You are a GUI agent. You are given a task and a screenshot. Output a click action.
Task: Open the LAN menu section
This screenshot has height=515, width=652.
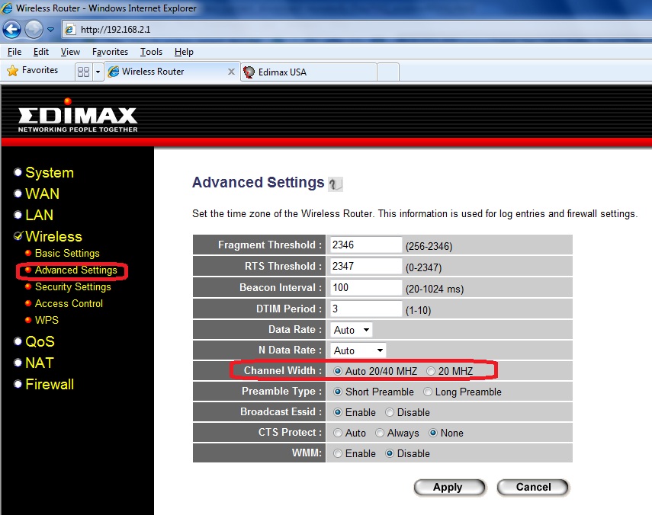39,215
